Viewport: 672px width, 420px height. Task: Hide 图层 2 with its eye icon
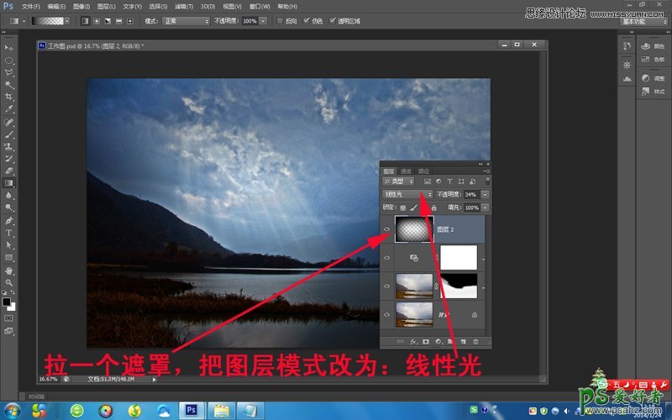pyautogui.click(x=386, y=228)
